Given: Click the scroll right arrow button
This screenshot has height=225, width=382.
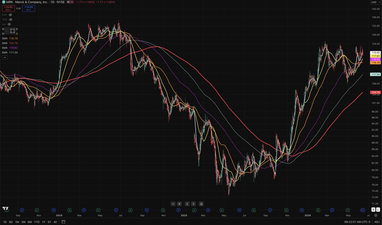Looking at the screenshot, I should click(194, 204).
